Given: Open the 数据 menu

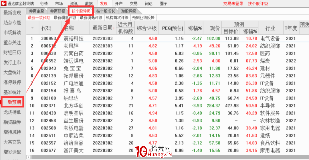Looking at the screenshot, I should (x=89, y=3).
